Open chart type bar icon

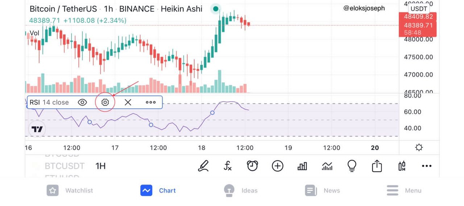pyautogui.click(x=302, y=166)
